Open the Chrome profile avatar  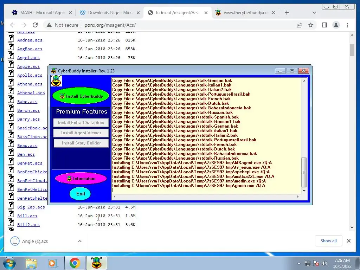pos(336,25)
